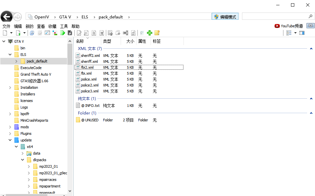Click the 名称 column header
315x196 pixels.
click(80, 41)
